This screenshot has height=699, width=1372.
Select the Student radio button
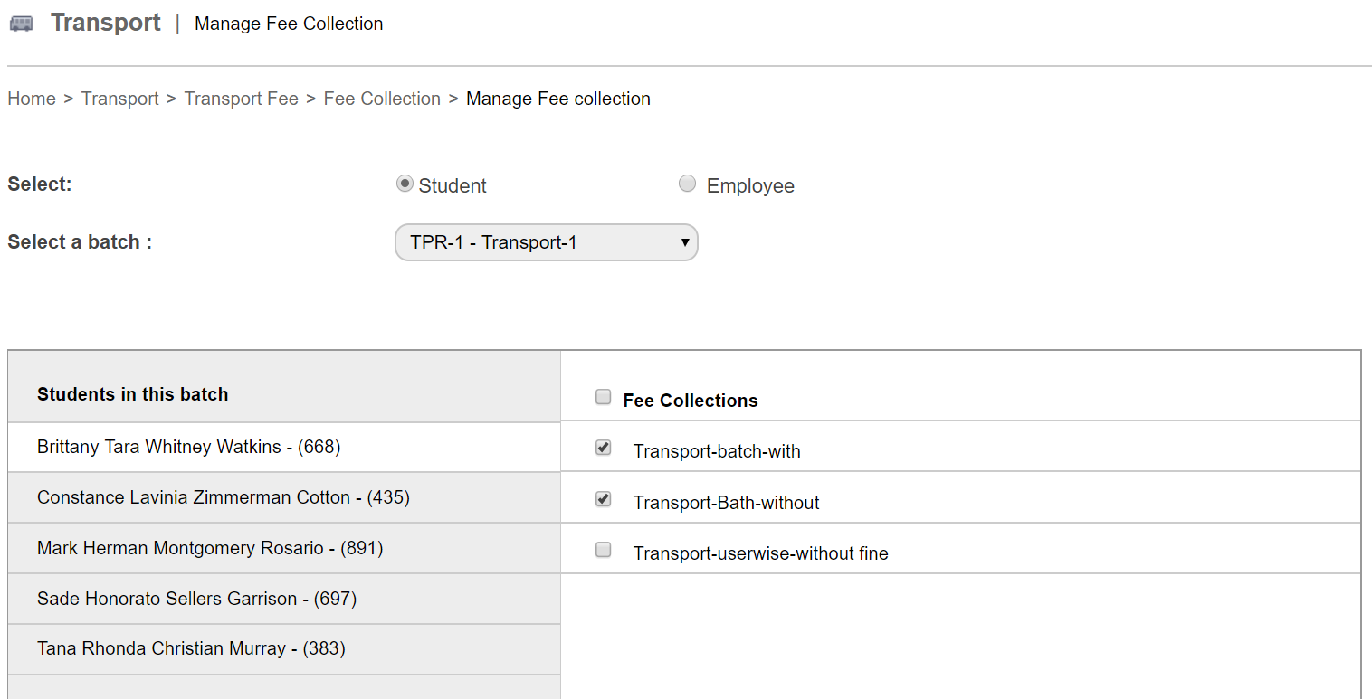pyautogui.click(x=405, y=184)
